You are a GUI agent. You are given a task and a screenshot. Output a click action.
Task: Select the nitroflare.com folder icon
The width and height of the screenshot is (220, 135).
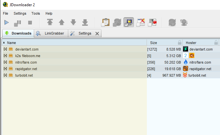coord(11,62)
